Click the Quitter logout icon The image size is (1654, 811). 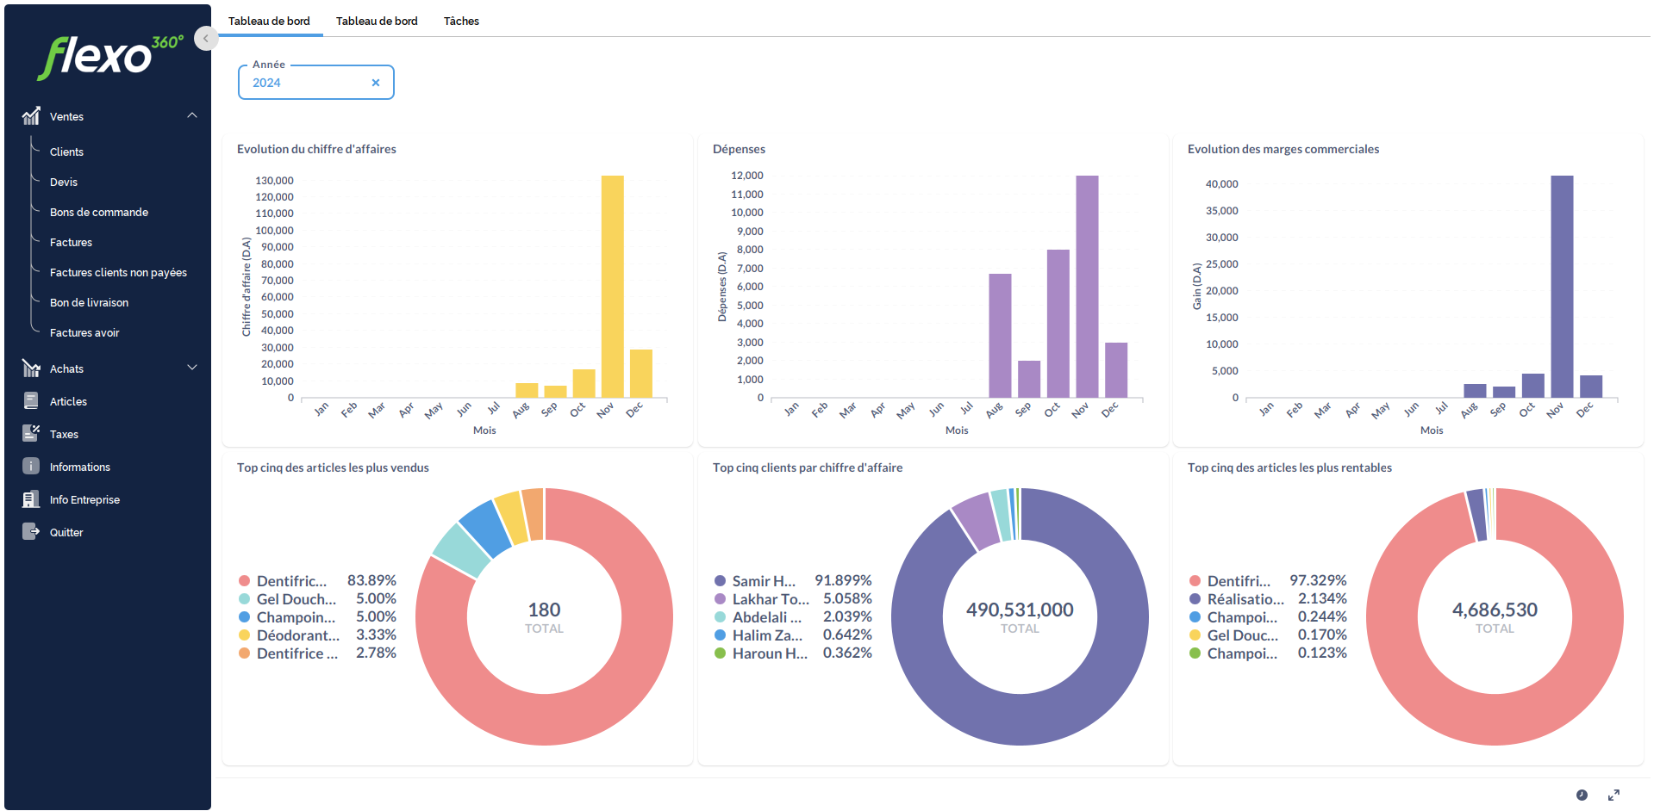point(31,532)
